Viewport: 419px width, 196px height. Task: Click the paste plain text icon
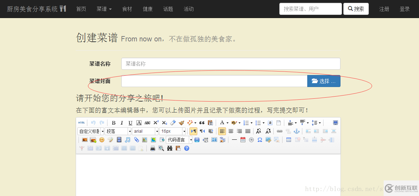[210, 123]
